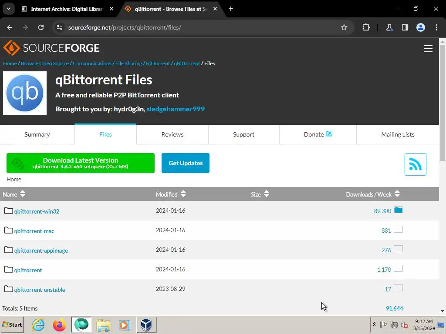Sort files by Name
The image size is (446, 334).
[x=14, y=194]
